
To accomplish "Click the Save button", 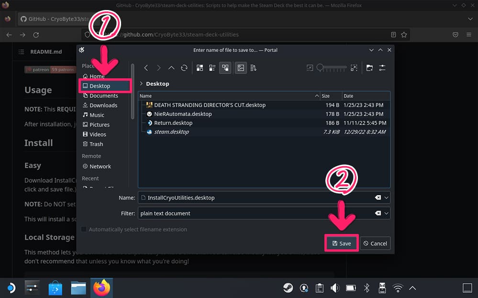I will 342,243.
